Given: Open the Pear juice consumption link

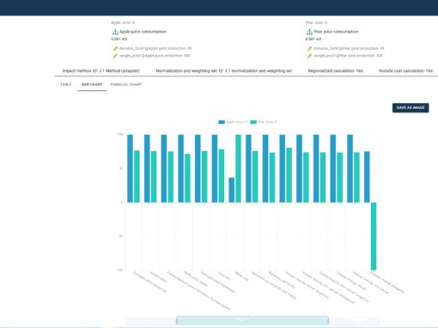Looking at the screenshot, I should coord(336,32).
